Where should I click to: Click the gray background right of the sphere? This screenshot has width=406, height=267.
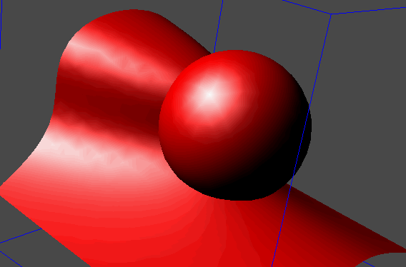pyautogui.click(x=362, y=104)
